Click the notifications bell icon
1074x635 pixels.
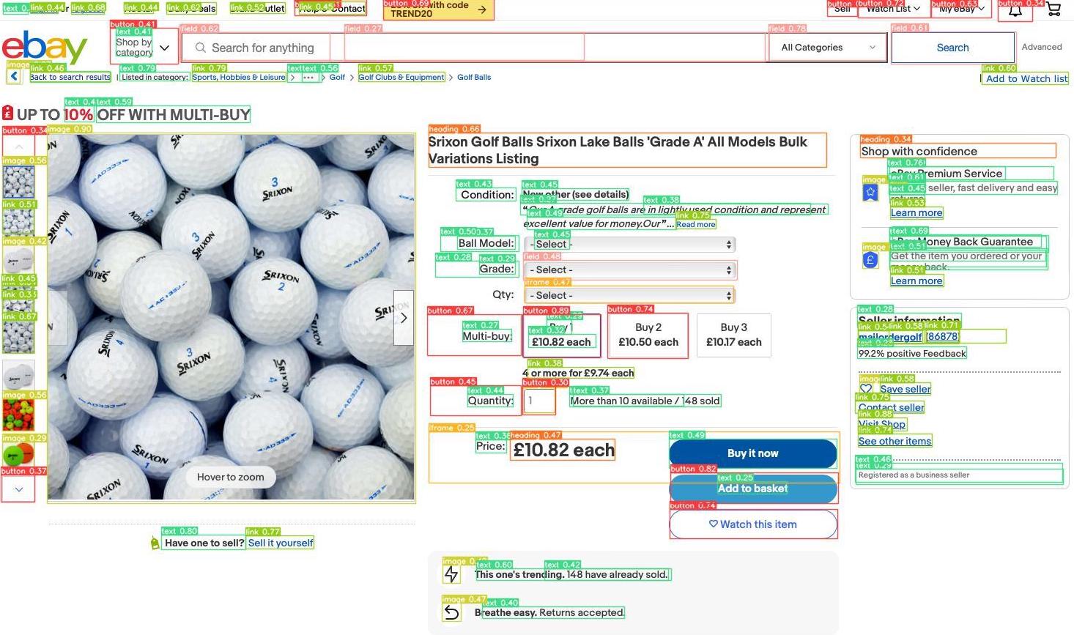tap(1015, 10)
